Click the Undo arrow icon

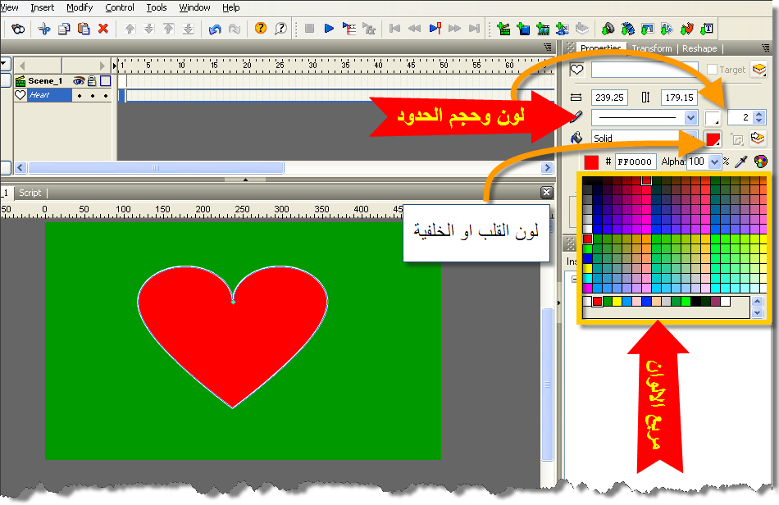click(215, 29)
